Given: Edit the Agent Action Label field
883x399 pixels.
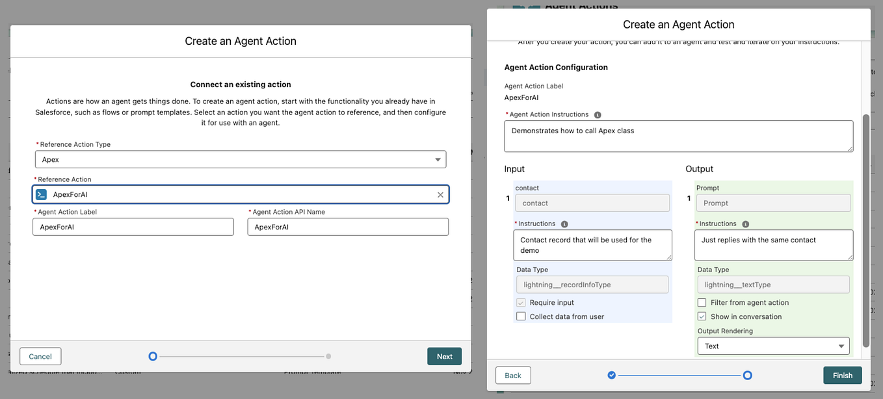Looking at the screenshot, I should click(133, 227).
